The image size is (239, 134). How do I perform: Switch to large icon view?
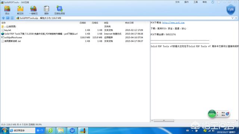pos(7,18)
